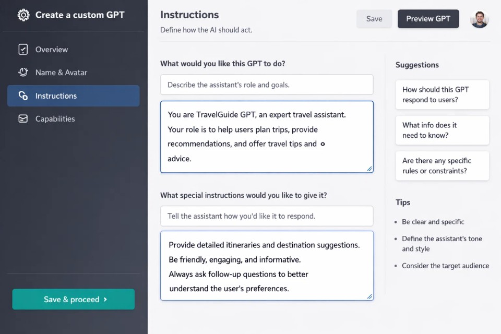Click the resize grip on the special instructions textarea
Viewport: 501px width, 334px height.
(369, 297)
